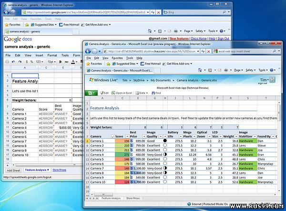This screenshot has height=211, width=286.
Task: Click search magnifier in Excel Live window
Action: point(275,52)
